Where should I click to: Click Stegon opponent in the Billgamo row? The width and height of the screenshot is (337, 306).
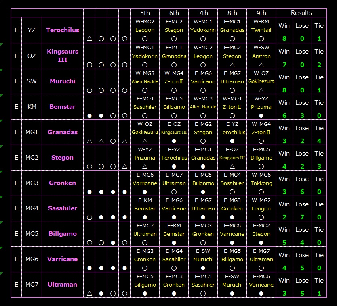(261, 234)
